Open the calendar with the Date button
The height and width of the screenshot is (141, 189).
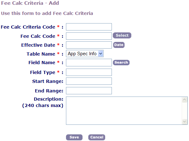tap(119, 45)
